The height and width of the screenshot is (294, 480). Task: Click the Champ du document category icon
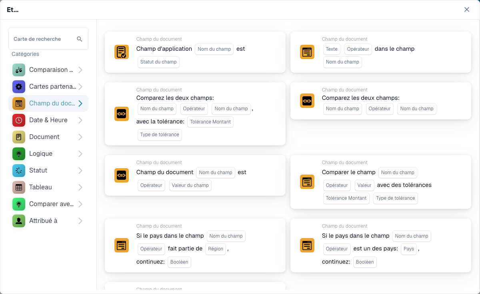tap(19, 103)
